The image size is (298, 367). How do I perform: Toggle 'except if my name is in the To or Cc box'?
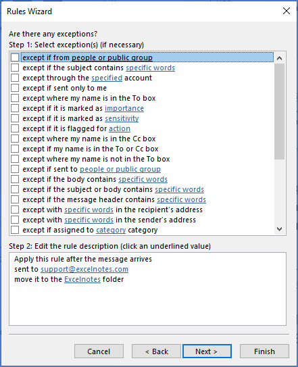point(15,149)
